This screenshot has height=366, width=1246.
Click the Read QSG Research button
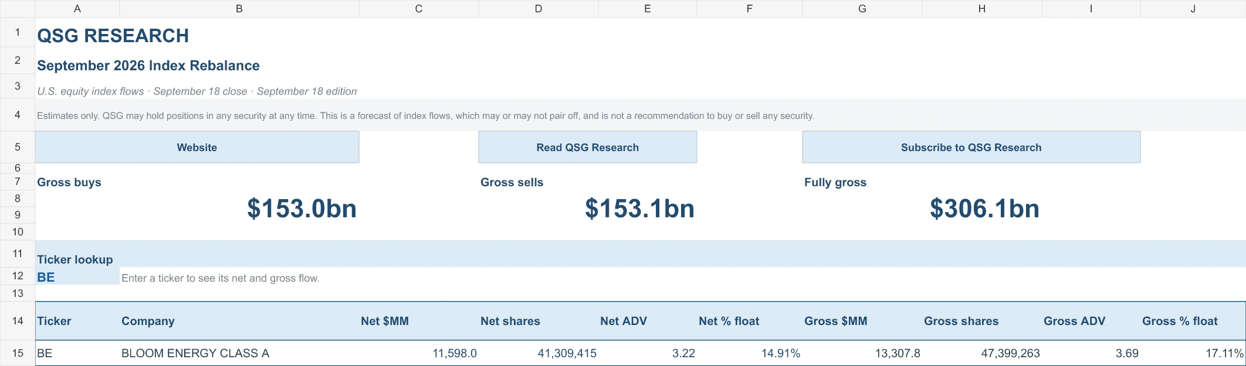[587, 147]
